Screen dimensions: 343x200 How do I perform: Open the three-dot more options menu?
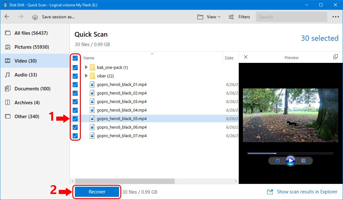[x=335, y=17]
